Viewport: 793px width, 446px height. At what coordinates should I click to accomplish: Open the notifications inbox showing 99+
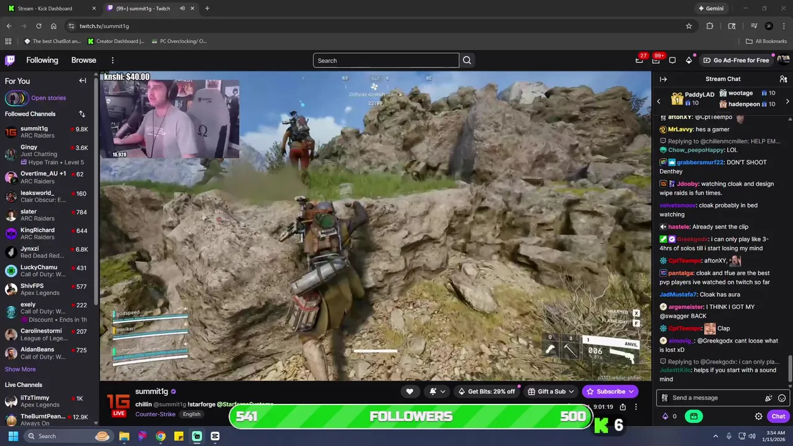click(x=656, y=60)
